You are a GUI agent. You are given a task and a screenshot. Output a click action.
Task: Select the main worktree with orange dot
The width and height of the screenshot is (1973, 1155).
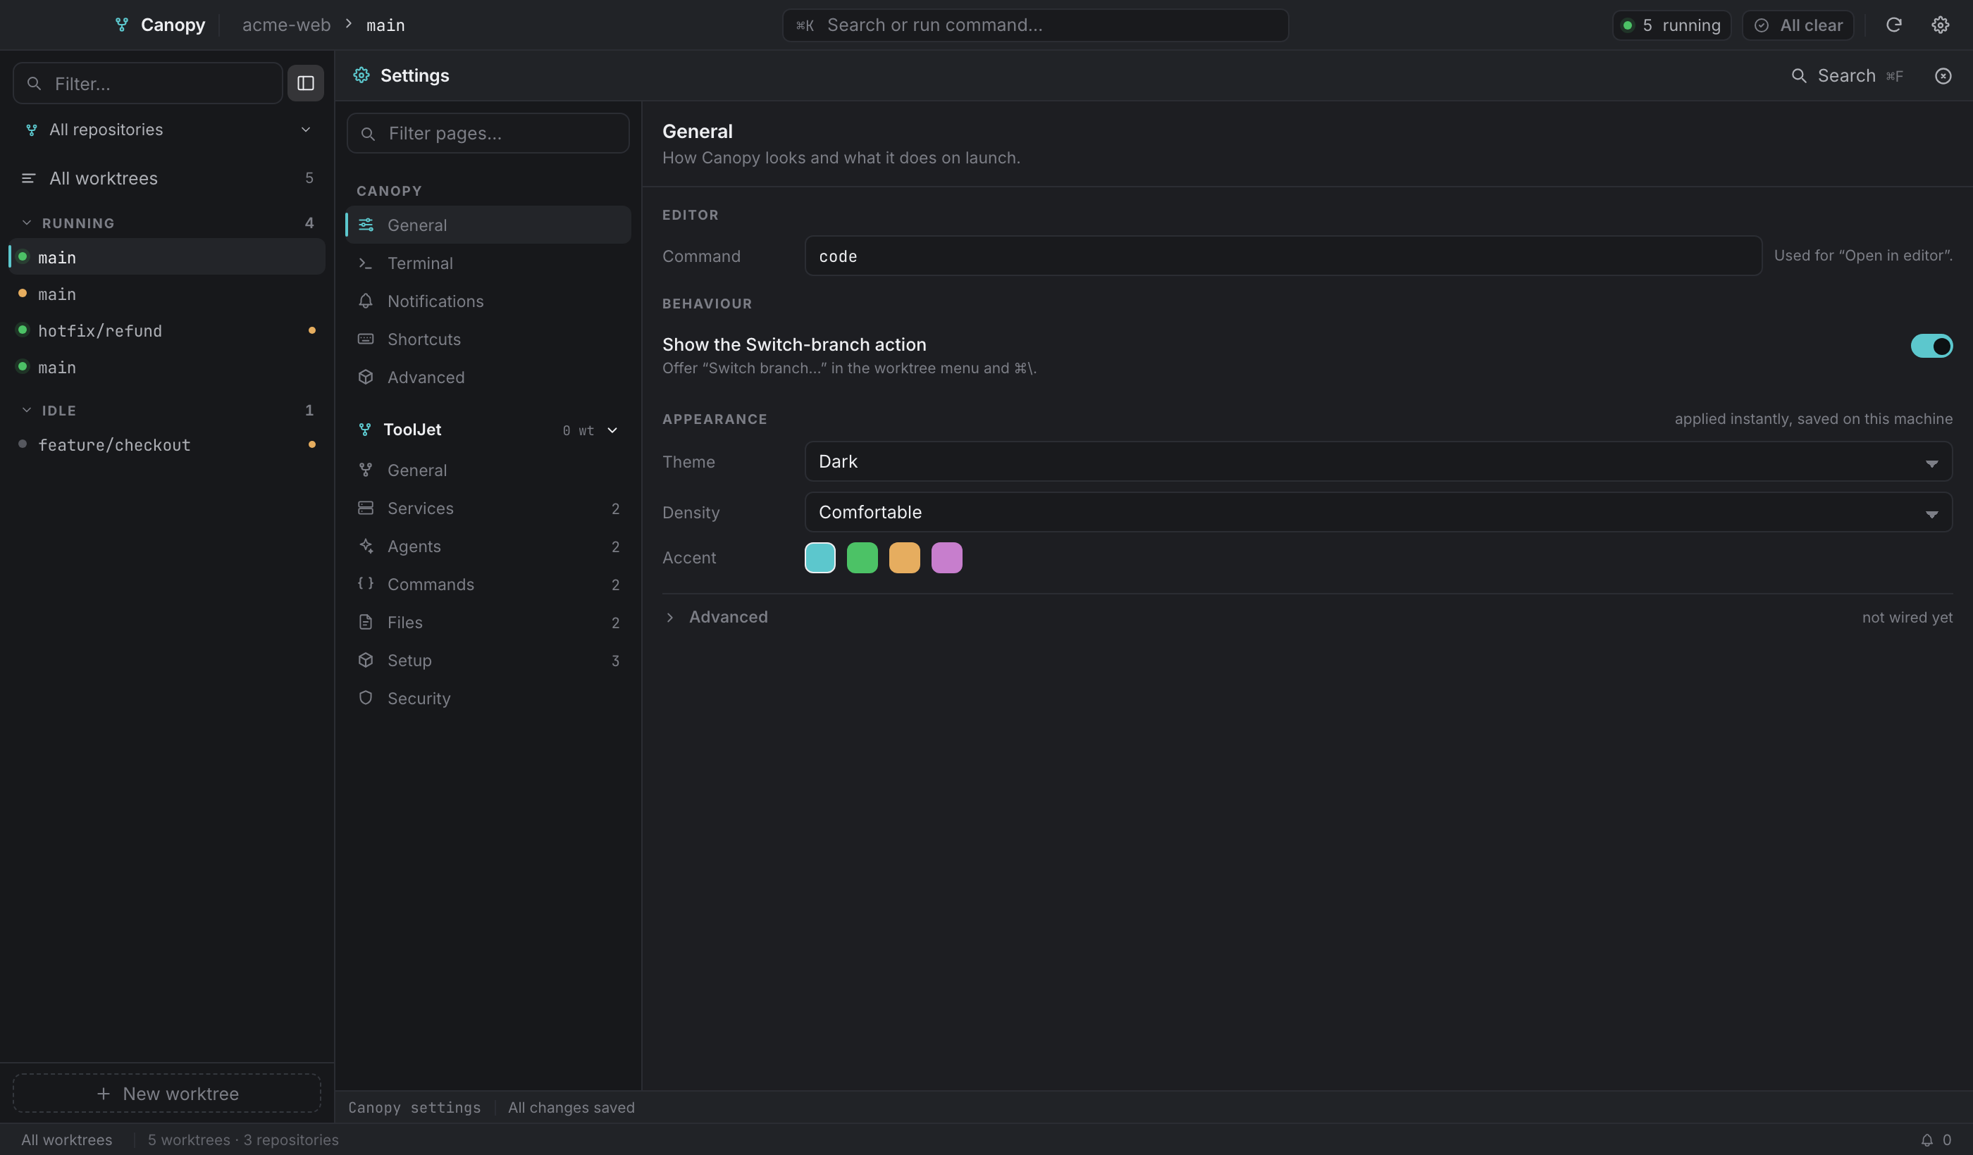click(x=168, y=294)
